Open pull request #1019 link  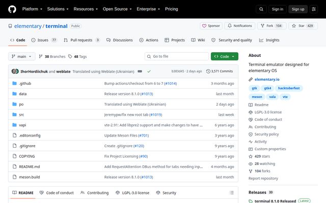coord(155,115)
